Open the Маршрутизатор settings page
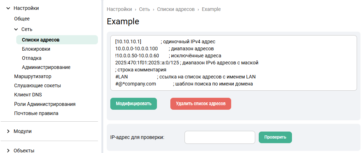Image resolution: width=363 pixels, height=153 pixels. [x=33, y=76]
